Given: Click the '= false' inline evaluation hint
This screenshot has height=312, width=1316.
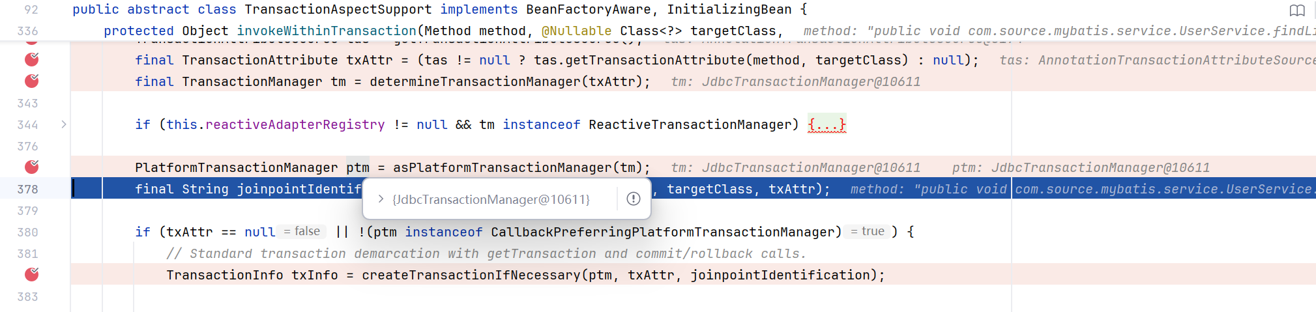Looking at the screenshot, I should (302, 232).
